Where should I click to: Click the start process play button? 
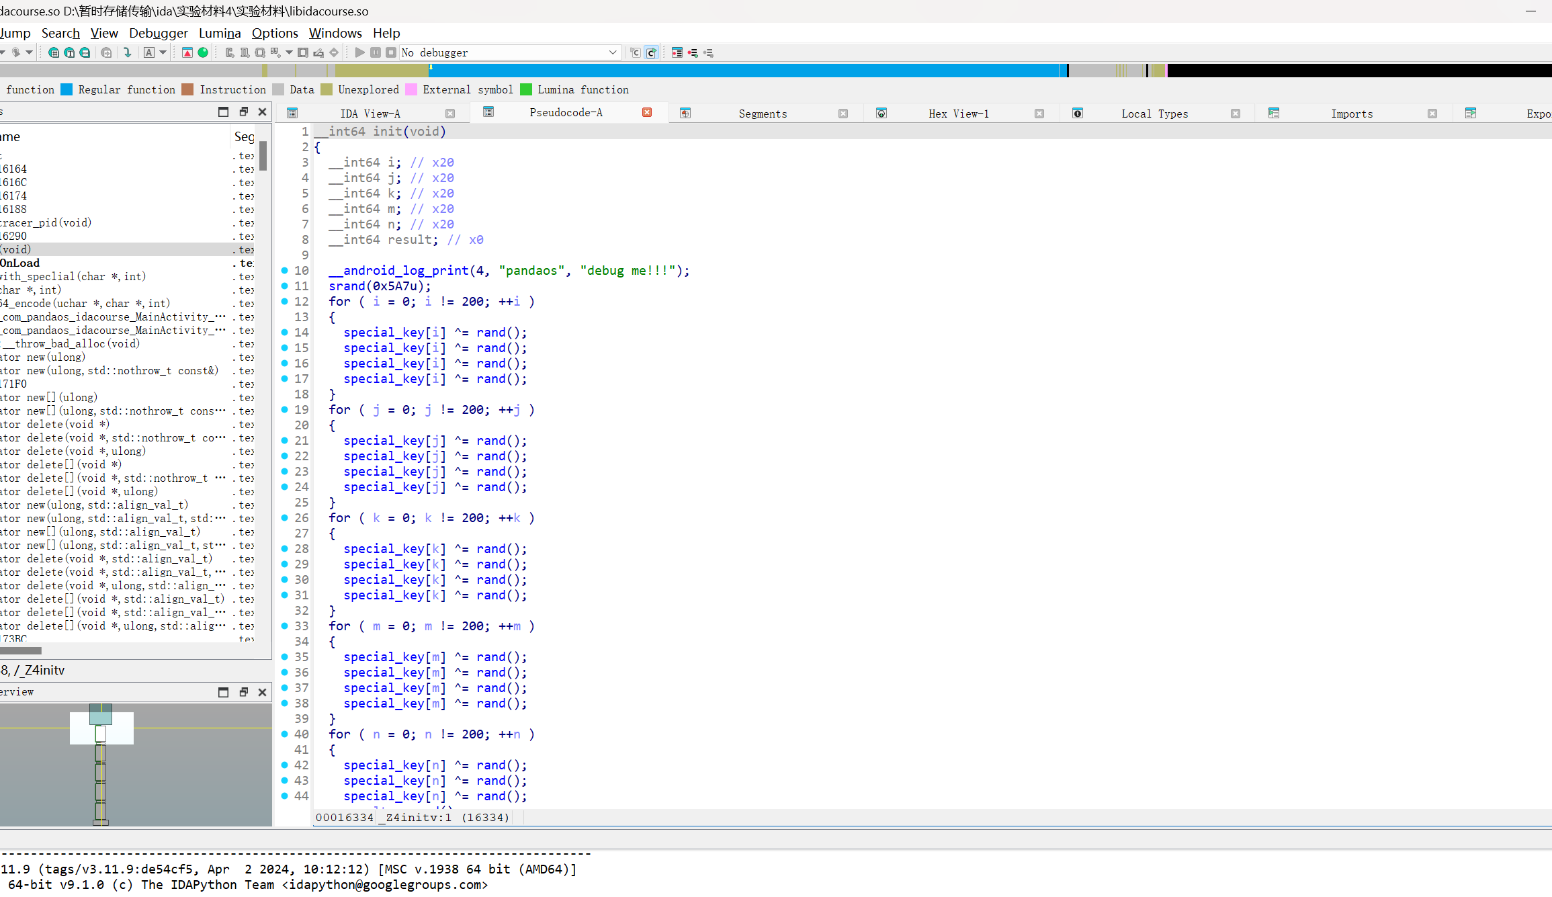click(360, 52)
